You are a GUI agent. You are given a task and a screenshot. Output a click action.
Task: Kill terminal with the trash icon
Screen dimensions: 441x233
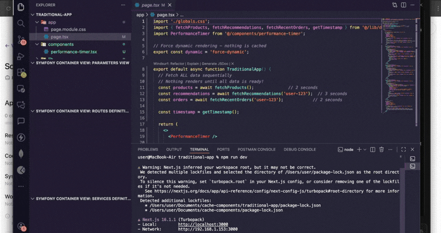tap(381, 149)
